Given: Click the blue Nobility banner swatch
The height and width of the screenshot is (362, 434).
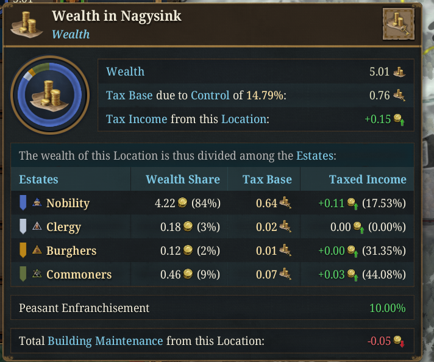Looking at the screenshot, I should [23, 203].
